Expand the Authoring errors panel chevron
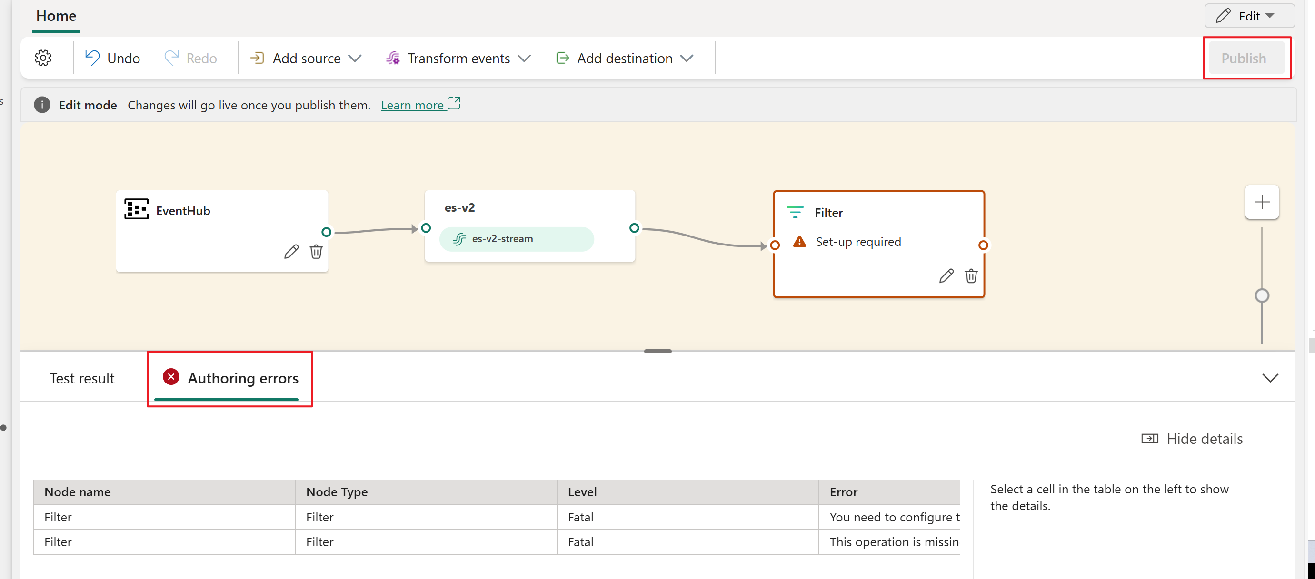The width and height of the screenshot is (1315, 579). click(1271, 378)
